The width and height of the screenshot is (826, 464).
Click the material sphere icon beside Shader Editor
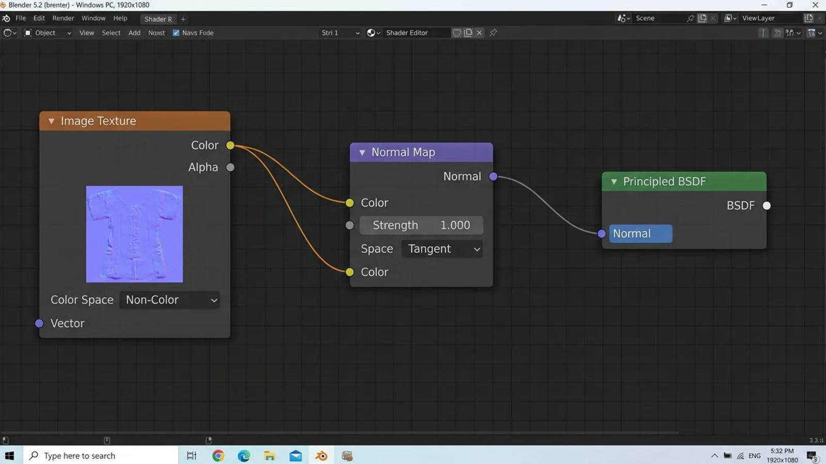point(373,32)
